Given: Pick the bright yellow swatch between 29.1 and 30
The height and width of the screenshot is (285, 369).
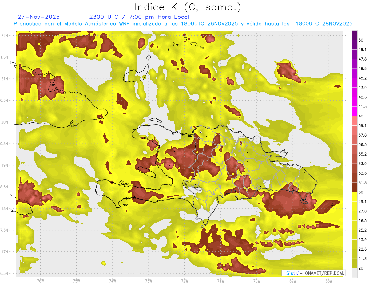Looking at the screenshot, I should point(355,197).
